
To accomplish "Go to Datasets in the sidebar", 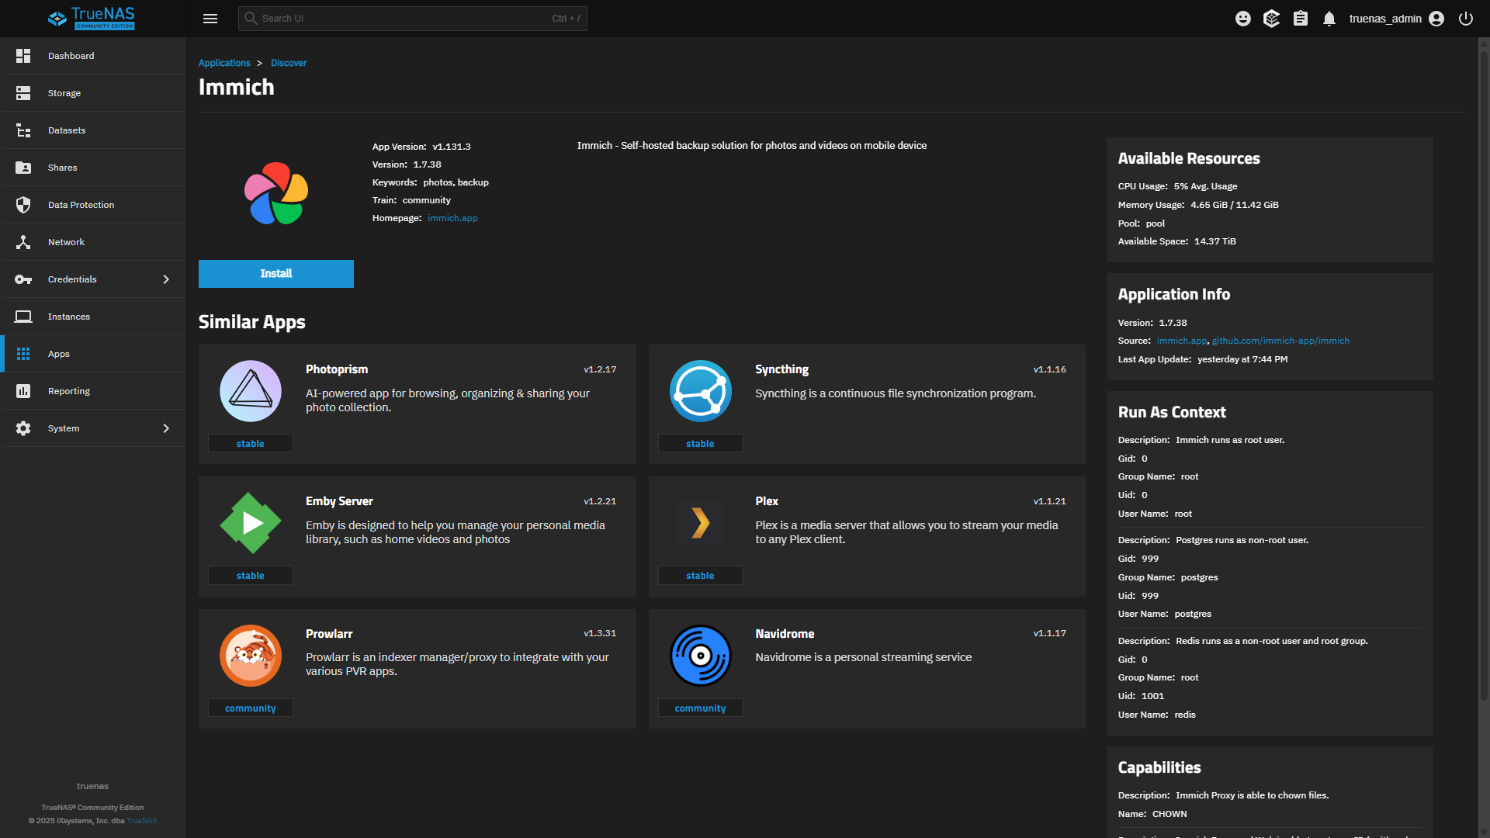I will coord(67,130).
